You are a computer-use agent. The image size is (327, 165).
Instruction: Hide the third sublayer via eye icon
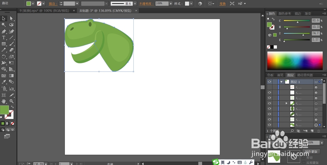[269, 98]
